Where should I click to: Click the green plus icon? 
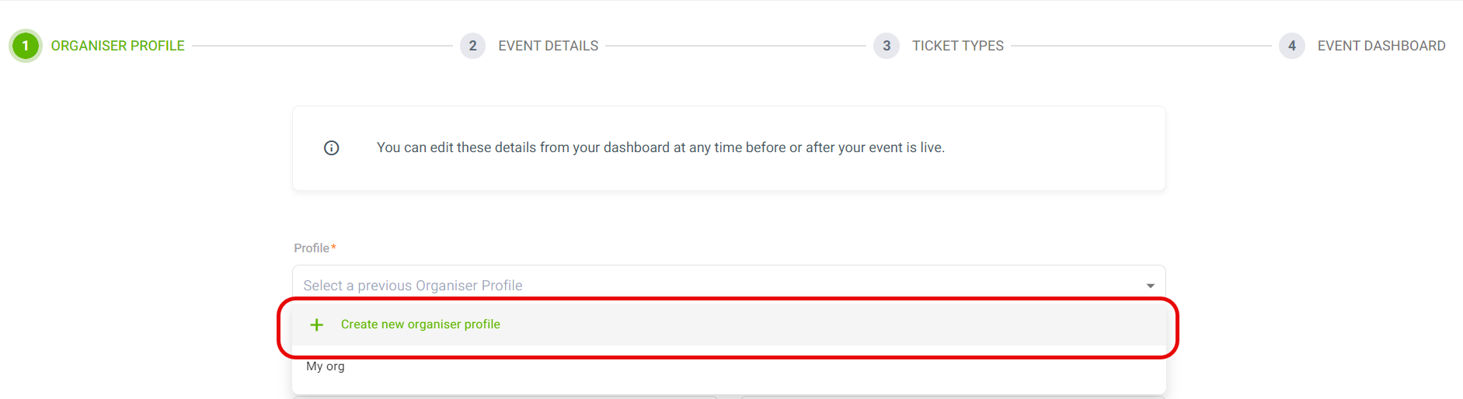click(x=316, y=324)
